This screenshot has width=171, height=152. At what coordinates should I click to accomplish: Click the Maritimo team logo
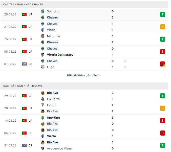pyautogui.click(x=43, y=36)
